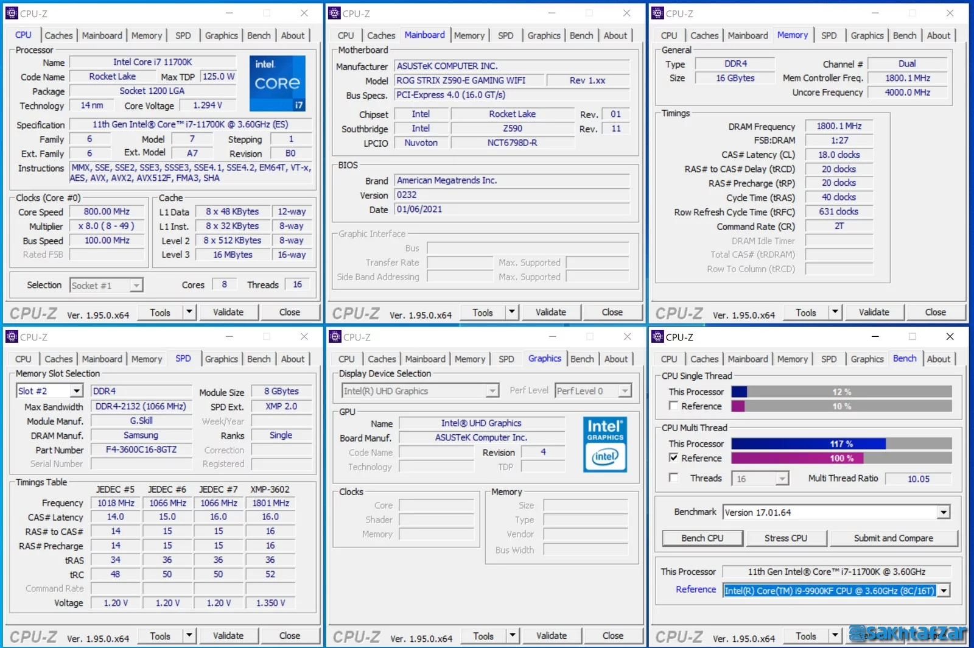Click Close in the Mainboard window
This screenshot has width=974, height=648.
click(612, 312)
